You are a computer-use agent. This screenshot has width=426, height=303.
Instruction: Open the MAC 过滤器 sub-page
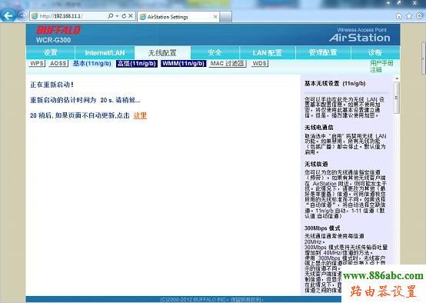(x=228, y=64)
